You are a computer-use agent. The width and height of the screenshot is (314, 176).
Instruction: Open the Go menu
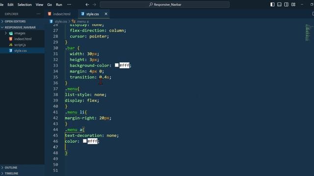pyautogui.click(x=50, y=4)
